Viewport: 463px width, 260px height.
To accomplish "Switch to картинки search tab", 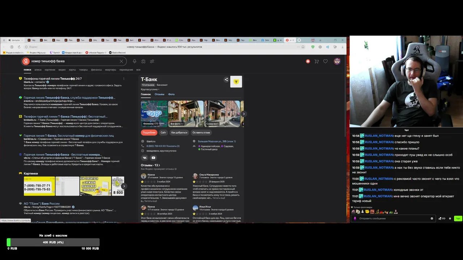I will [x=50, y=70].
